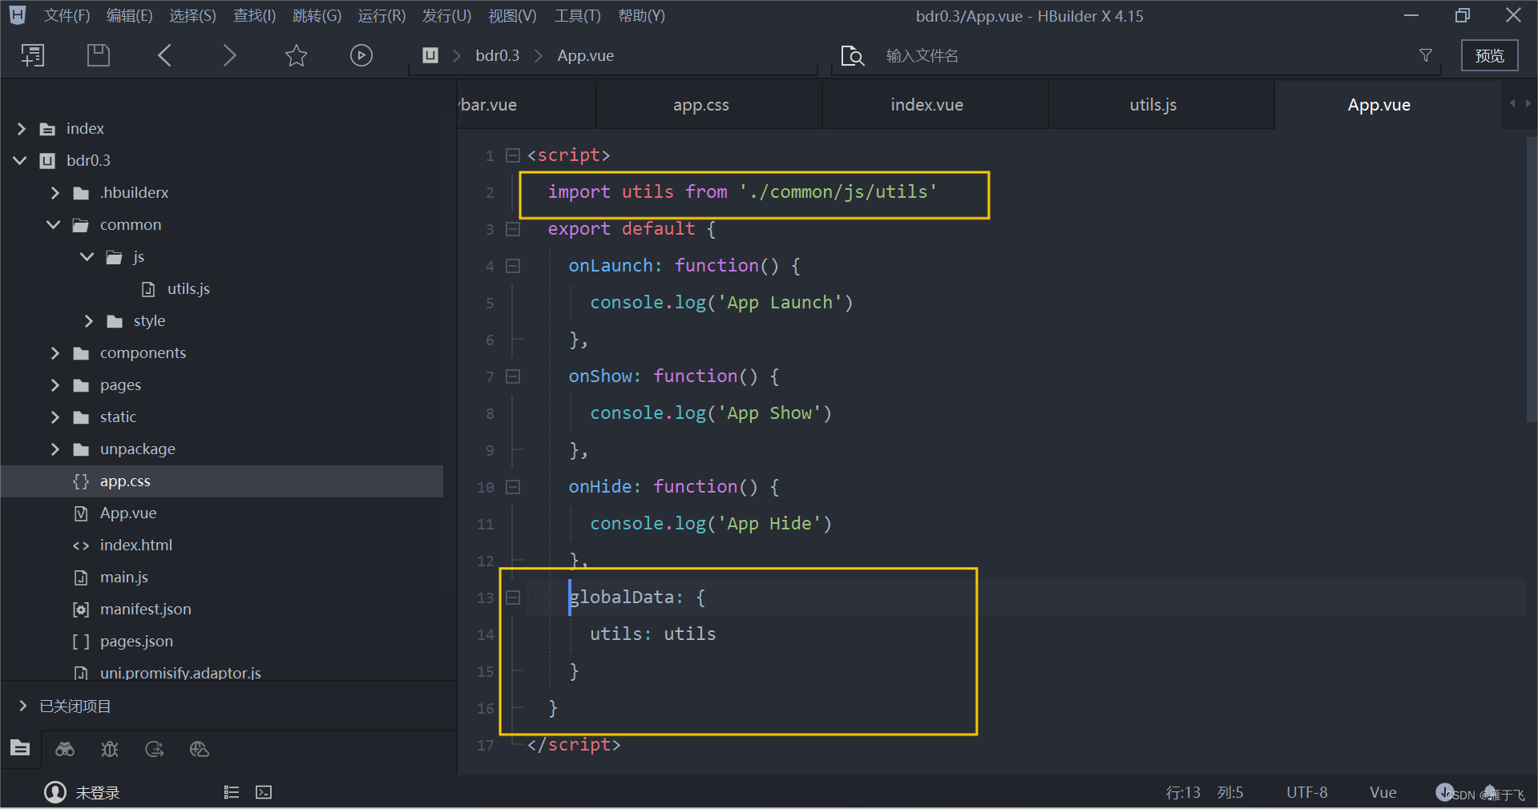Viewport: 1538px width, 809px height.
Task: Go back with the left arrow icon
Action: pos(164,55)
